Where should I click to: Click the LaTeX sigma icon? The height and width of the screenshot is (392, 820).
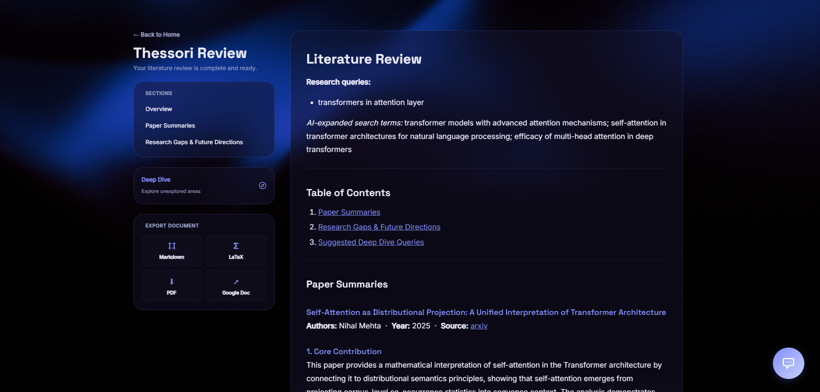tap(236, 246)
